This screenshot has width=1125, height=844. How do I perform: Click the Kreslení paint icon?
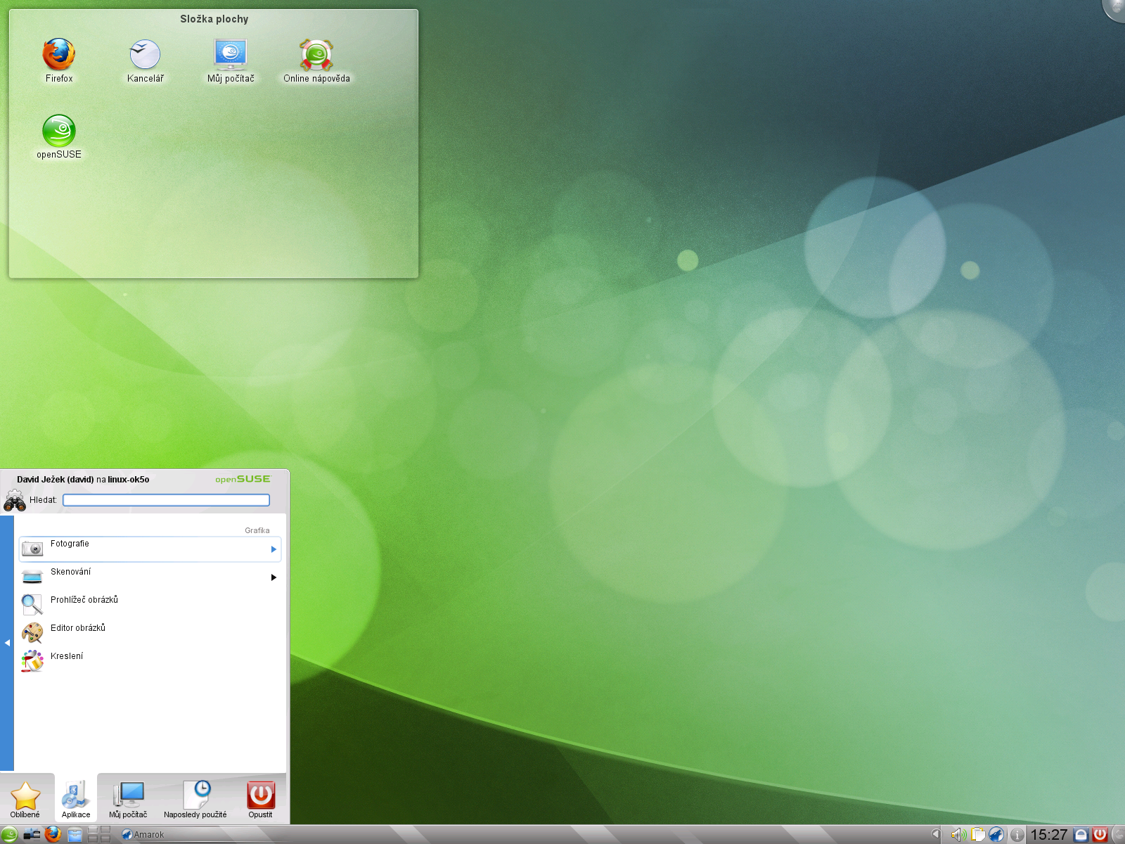tap(32, 661)
